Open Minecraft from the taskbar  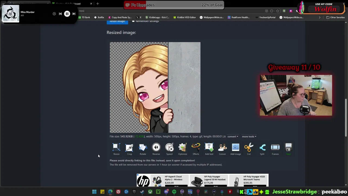[x=158, y=192]
